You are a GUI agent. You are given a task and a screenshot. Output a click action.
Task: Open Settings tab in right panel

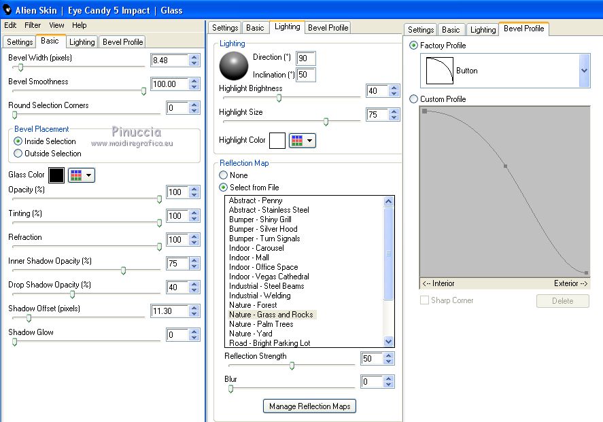coord(421,30)
